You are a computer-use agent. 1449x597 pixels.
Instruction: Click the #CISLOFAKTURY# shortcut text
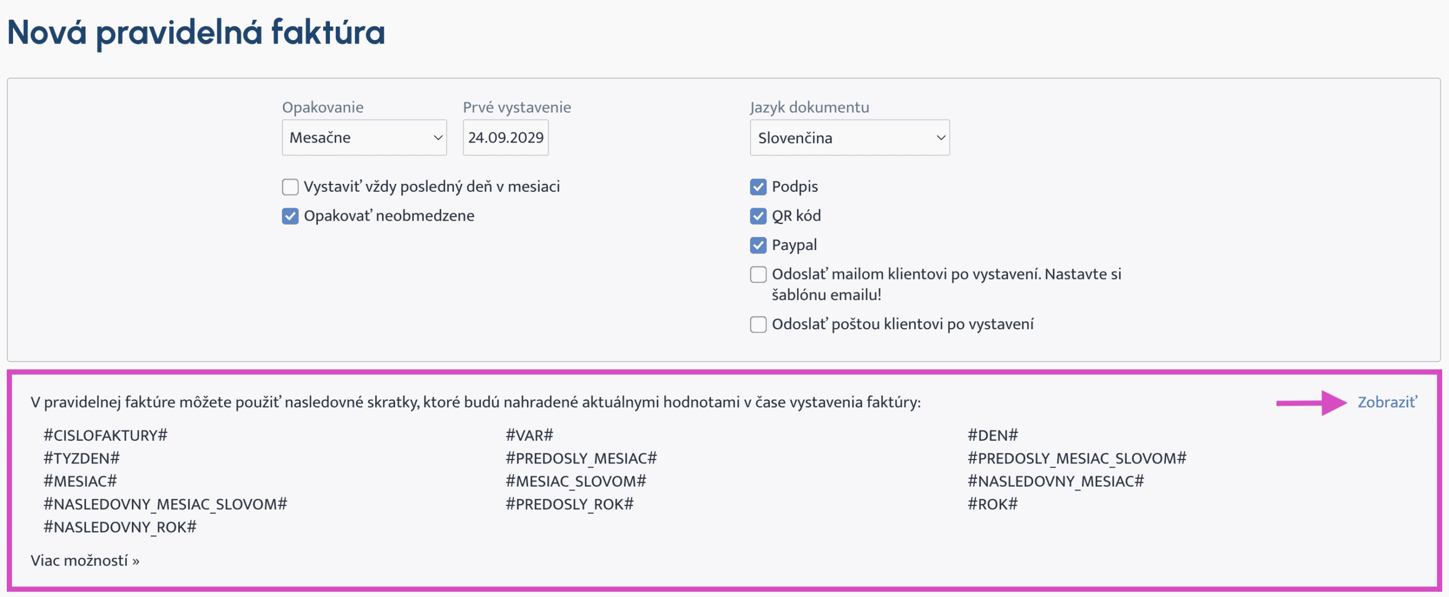(x=105, y=435)
